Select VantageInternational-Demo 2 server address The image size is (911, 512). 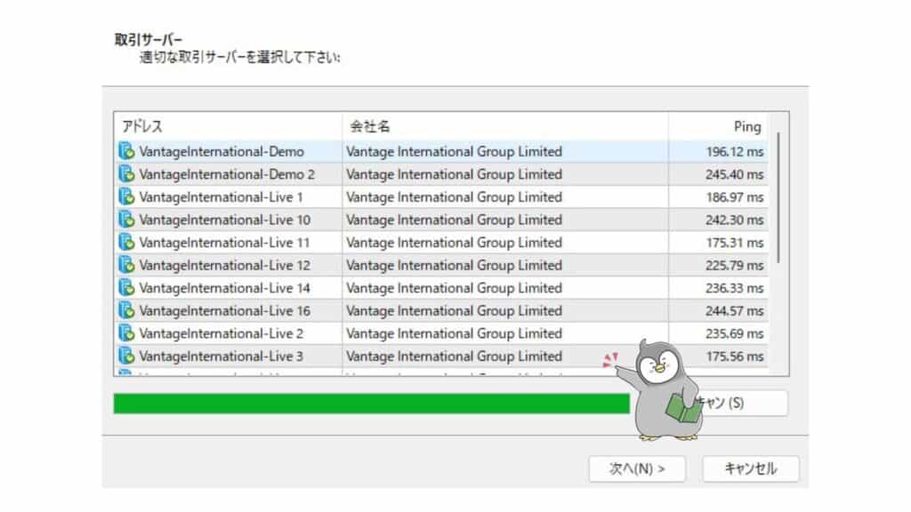click(227, 174)
